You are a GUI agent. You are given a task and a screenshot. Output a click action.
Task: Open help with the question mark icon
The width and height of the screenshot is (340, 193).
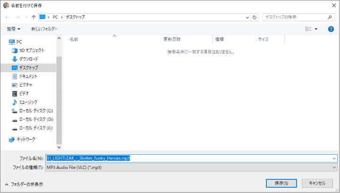tap(331, 29)
